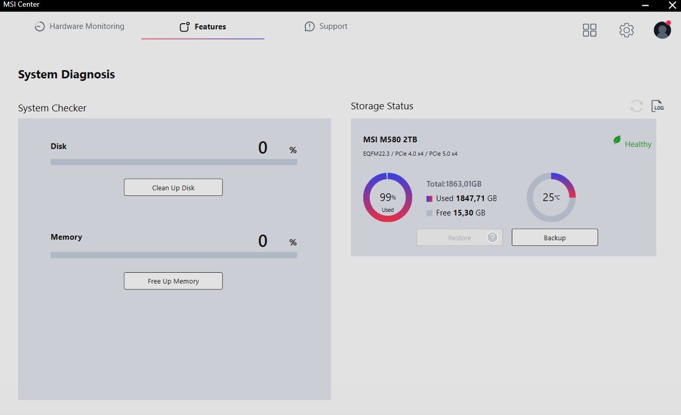Open the Hardware Monitoring tab
The width and height of the screenshot is (681, 415).
tap(79, 26)
